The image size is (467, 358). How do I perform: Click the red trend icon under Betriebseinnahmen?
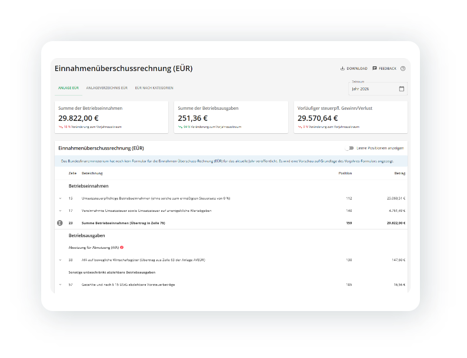coord(61,126)
